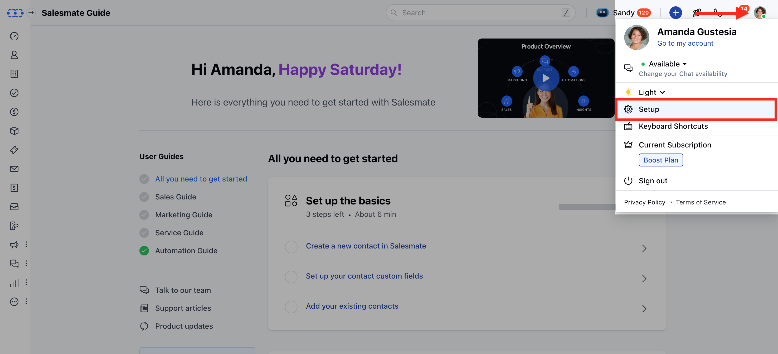778x354 pixels.
Task: Open Contacts person icon in sidebar
Action: click(14, 55)
